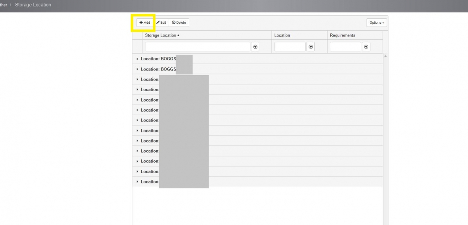Expand the last Location group row
468x225 pixels.
point(137,182)
